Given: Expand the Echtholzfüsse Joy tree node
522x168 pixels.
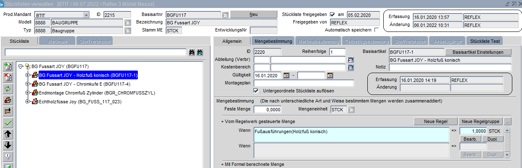Looking at the screenshot, I should click(x=27, y=102).
